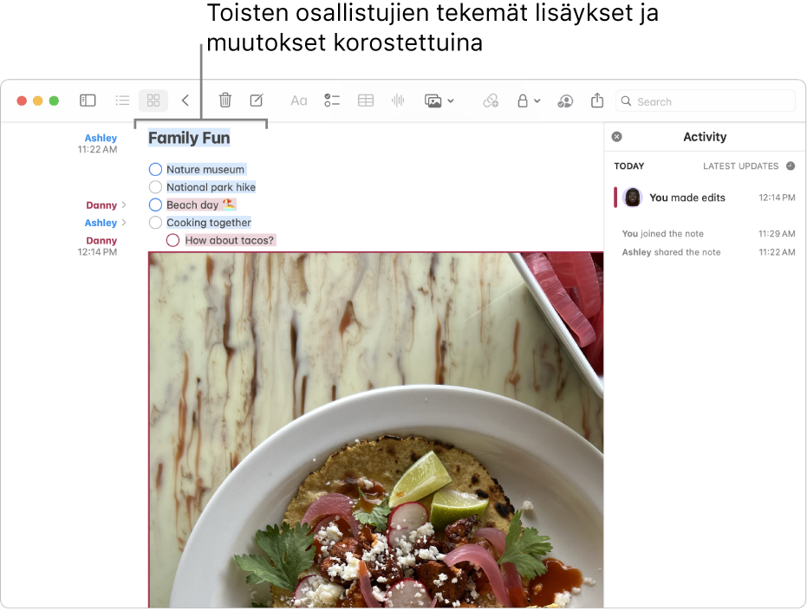Check off the Nature museum item
The height and width of the screenshot is (611, 807).
pyautogui.click(x=155, y=169)
